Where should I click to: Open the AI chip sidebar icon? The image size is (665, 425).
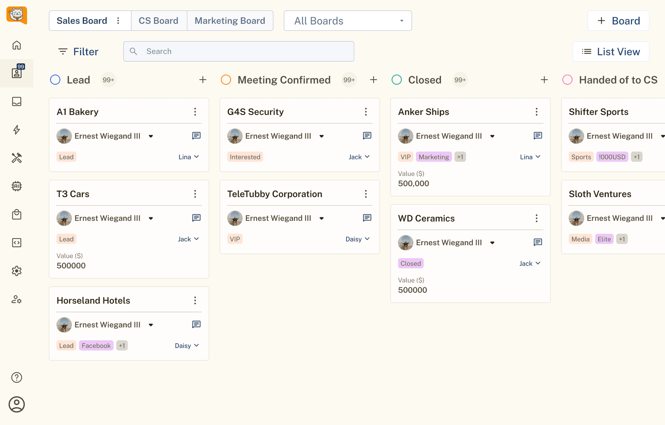tap(17, 186)
